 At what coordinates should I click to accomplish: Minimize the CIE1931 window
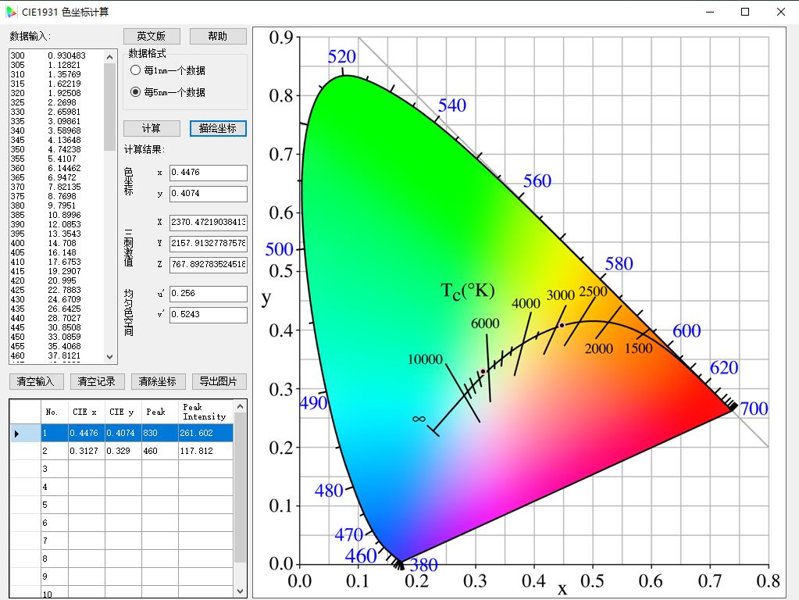click(710, 12)
